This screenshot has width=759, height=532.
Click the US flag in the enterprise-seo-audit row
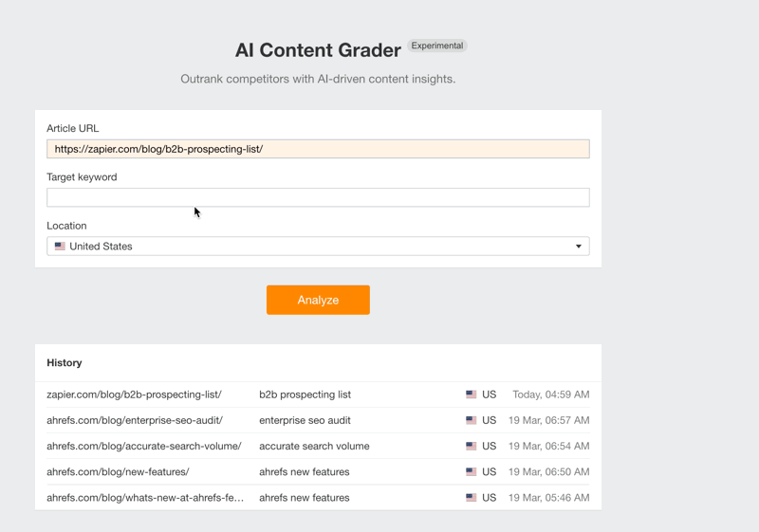tap(471, 420)
